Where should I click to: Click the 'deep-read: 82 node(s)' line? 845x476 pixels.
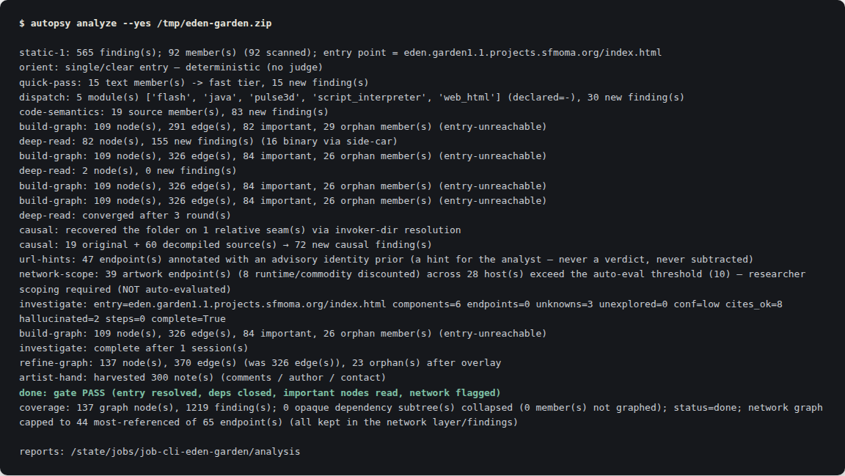tap(208, 142)
